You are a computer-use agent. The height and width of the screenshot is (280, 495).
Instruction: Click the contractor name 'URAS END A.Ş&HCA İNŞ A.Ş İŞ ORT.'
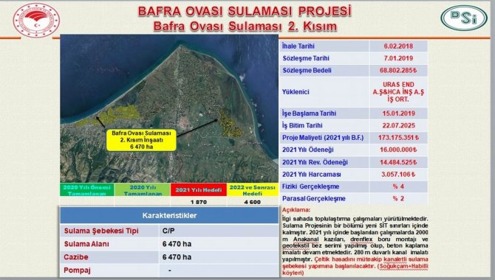point(398,92)
